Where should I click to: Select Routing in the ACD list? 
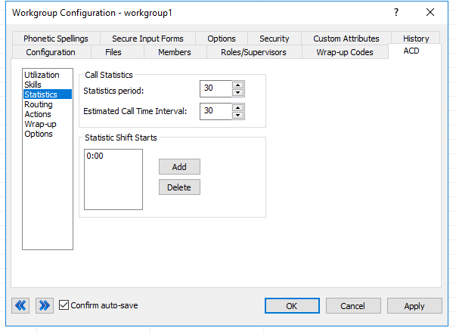39,104
